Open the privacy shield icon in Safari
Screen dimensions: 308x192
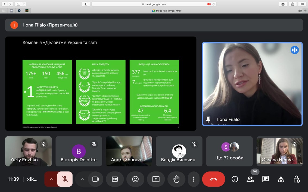86,4
